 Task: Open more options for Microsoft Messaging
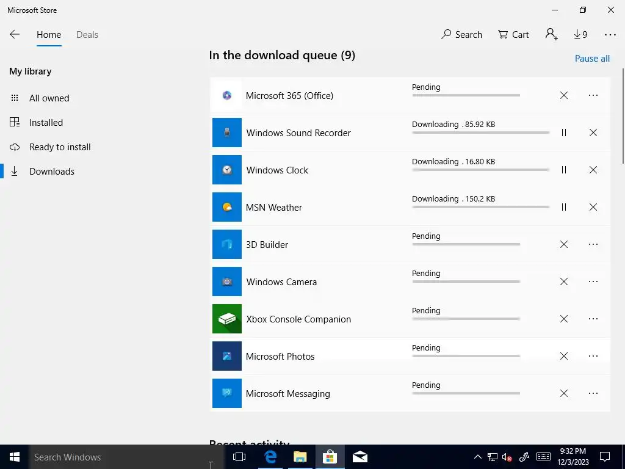(593, 393)
